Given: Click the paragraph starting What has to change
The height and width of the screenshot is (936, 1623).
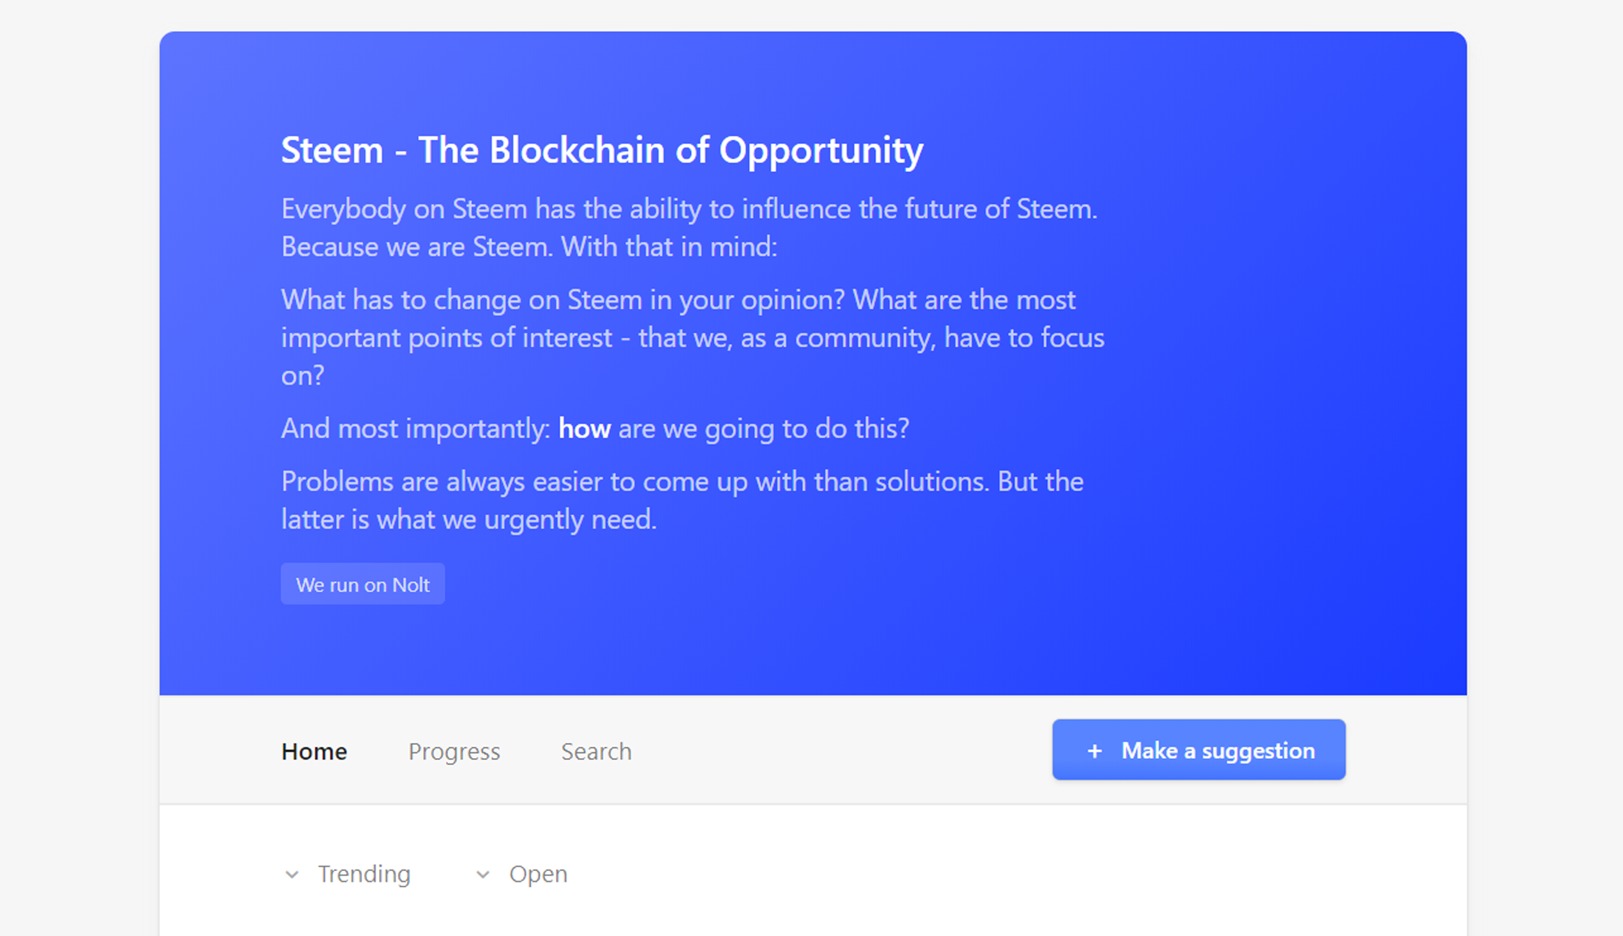Looking at the screenshot, I should point(693,338).
